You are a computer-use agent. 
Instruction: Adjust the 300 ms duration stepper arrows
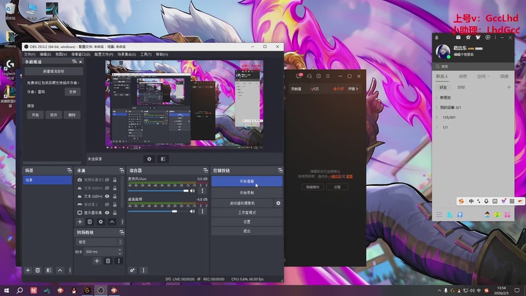pos(120,252)
